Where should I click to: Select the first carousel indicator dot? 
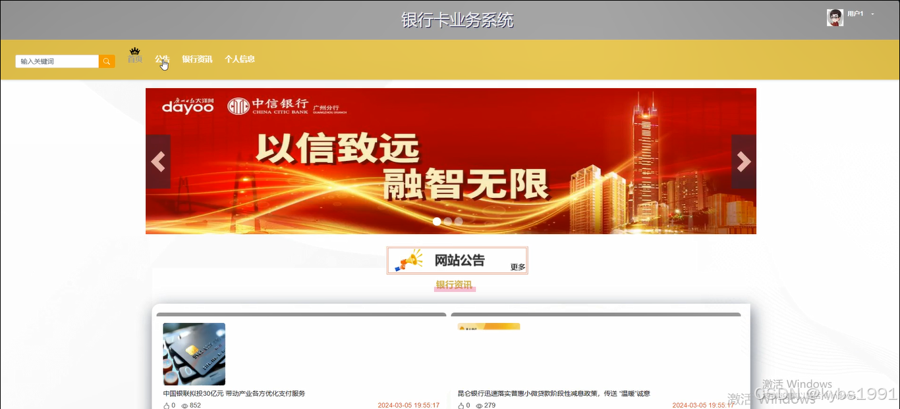coord(437,222)
